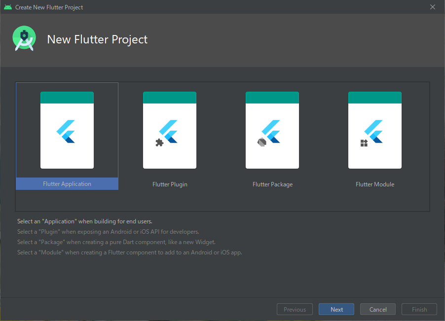Click the 'Select a "Plugin"' description line
Viewport: 445px width, 321px height.
coord(108,232)
